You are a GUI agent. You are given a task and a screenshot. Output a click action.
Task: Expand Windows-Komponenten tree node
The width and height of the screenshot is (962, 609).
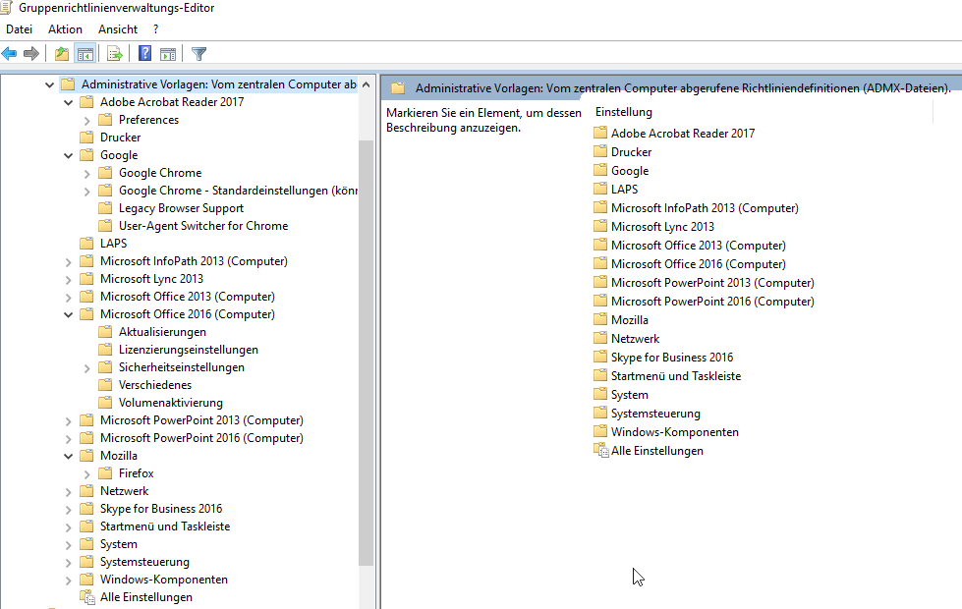(x=68, y=581)
